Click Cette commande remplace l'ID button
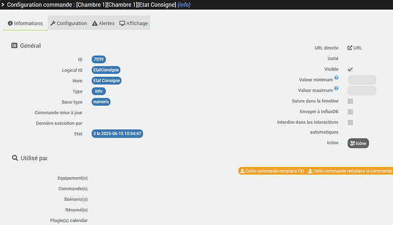The height and width of the screenshot is (225, 393). pos(272,171)
